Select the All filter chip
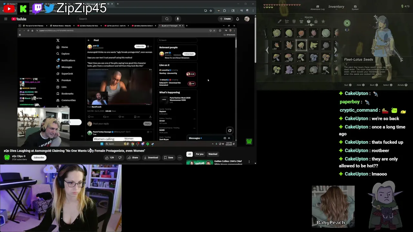This screenshot has width=413, height=232. point(190,154)
